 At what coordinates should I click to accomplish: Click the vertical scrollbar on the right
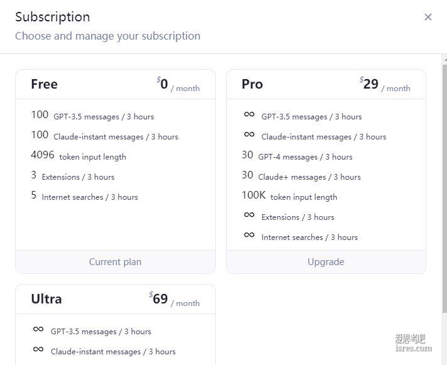(444, 188)
